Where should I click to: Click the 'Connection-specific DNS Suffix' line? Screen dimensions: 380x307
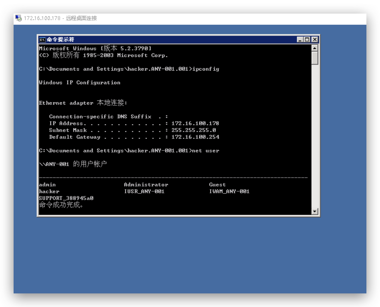coord(108,116)
